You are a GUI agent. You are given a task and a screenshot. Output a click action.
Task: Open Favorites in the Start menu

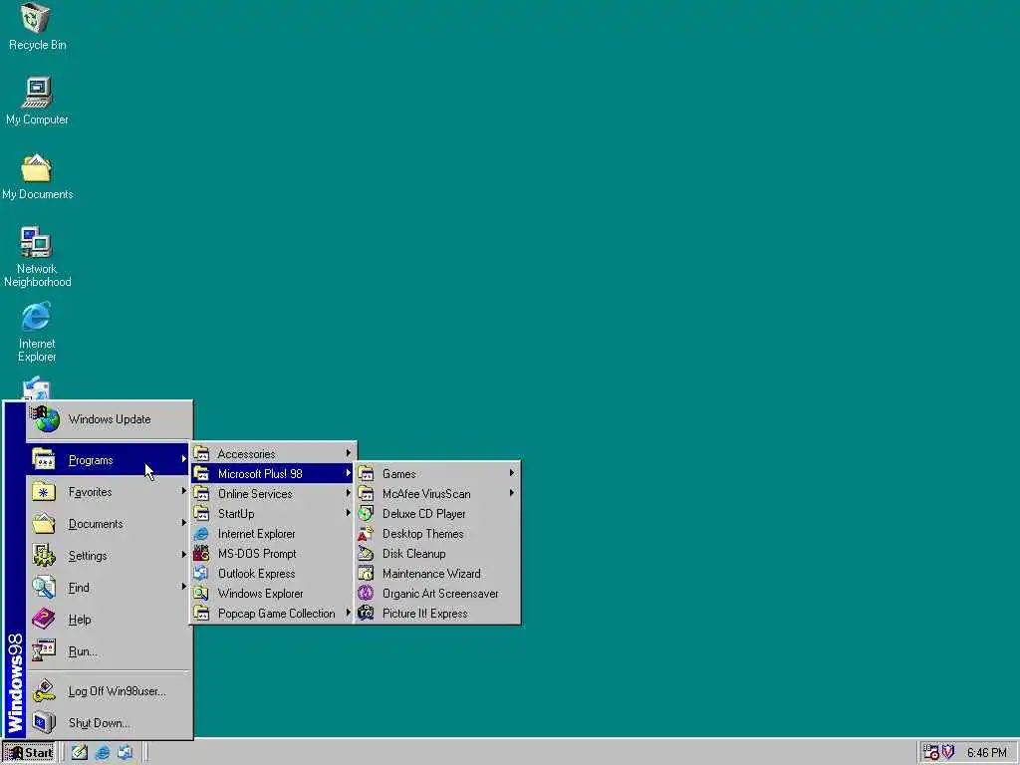coord(108,492)
